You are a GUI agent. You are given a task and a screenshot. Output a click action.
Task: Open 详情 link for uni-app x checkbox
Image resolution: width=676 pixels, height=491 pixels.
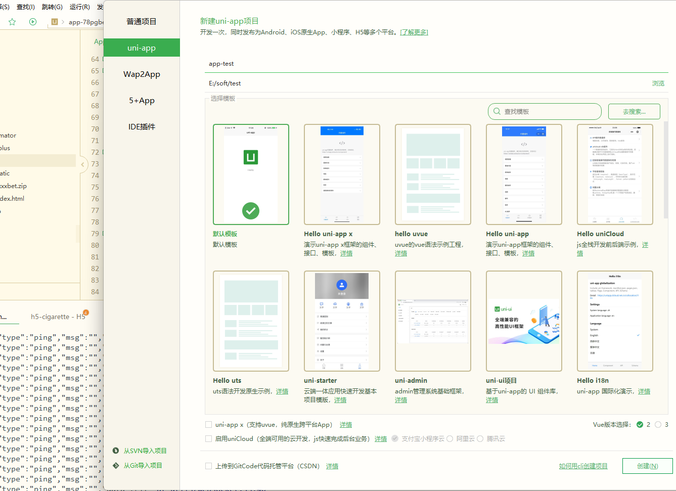346,425
